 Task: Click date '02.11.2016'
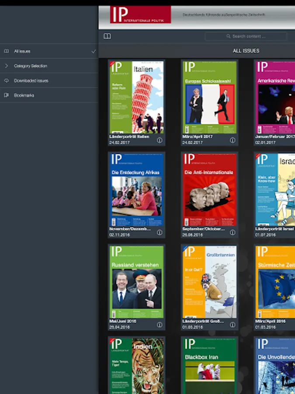coord(119,235)
